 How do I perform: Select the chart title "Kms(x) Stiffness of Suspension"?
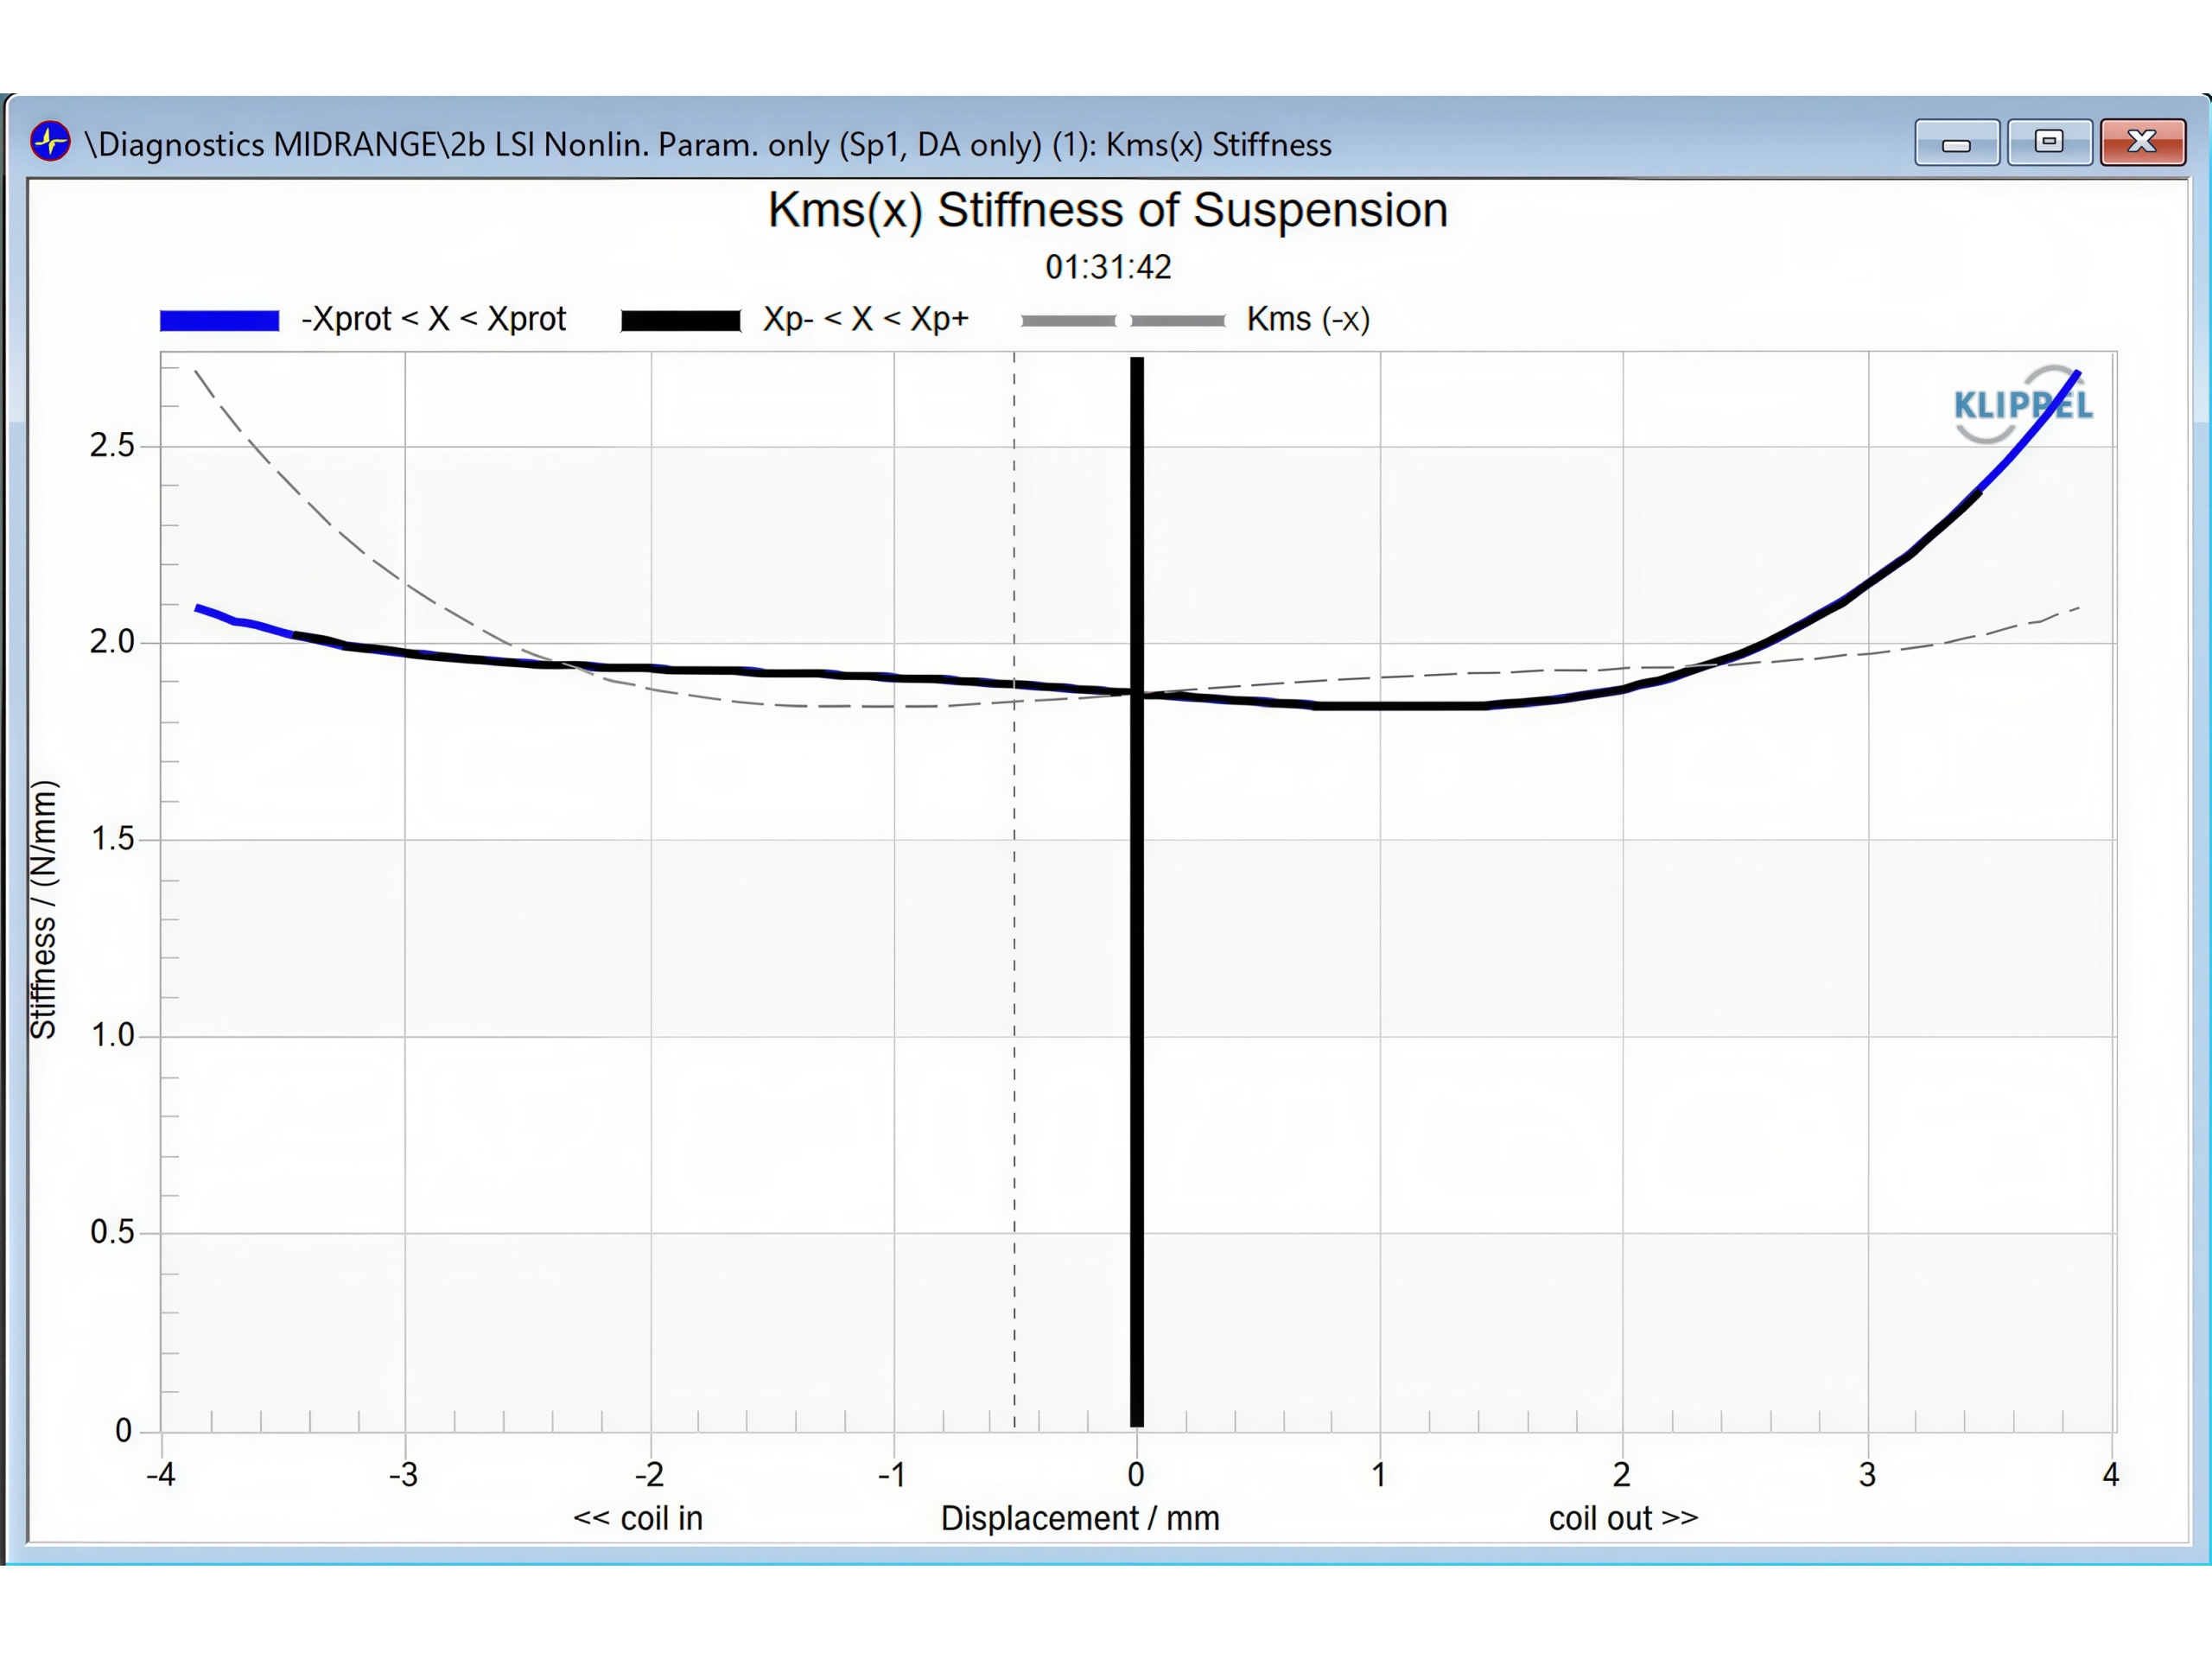click(x=1108, y=211)
